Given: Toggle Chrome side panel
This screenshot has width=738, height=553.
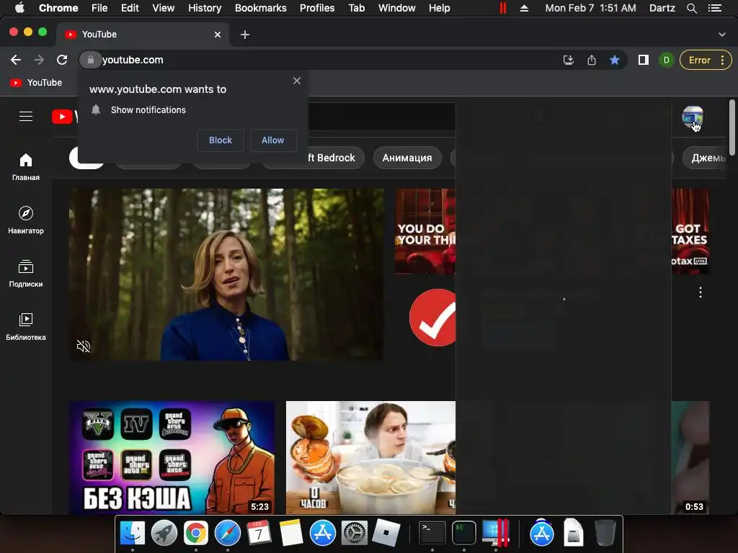Looking at the screenshot, I should coord(644,60).
